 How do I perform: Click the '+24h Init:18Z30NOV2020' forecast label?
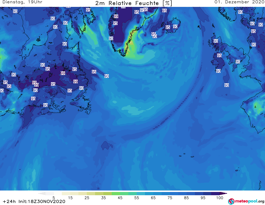(34, 201)
